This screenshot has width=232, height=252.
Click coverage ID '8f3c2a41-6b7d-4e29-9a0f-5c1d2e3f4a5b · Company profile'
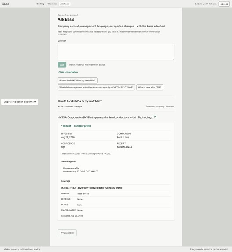91,188
